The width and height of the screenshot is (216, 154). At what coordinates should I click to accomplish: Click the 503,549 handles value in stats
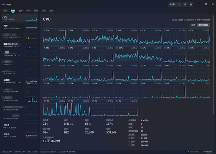click(x=111, y=132)
